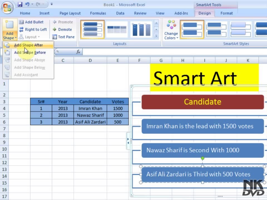Undo the last action

click(27, 4)
